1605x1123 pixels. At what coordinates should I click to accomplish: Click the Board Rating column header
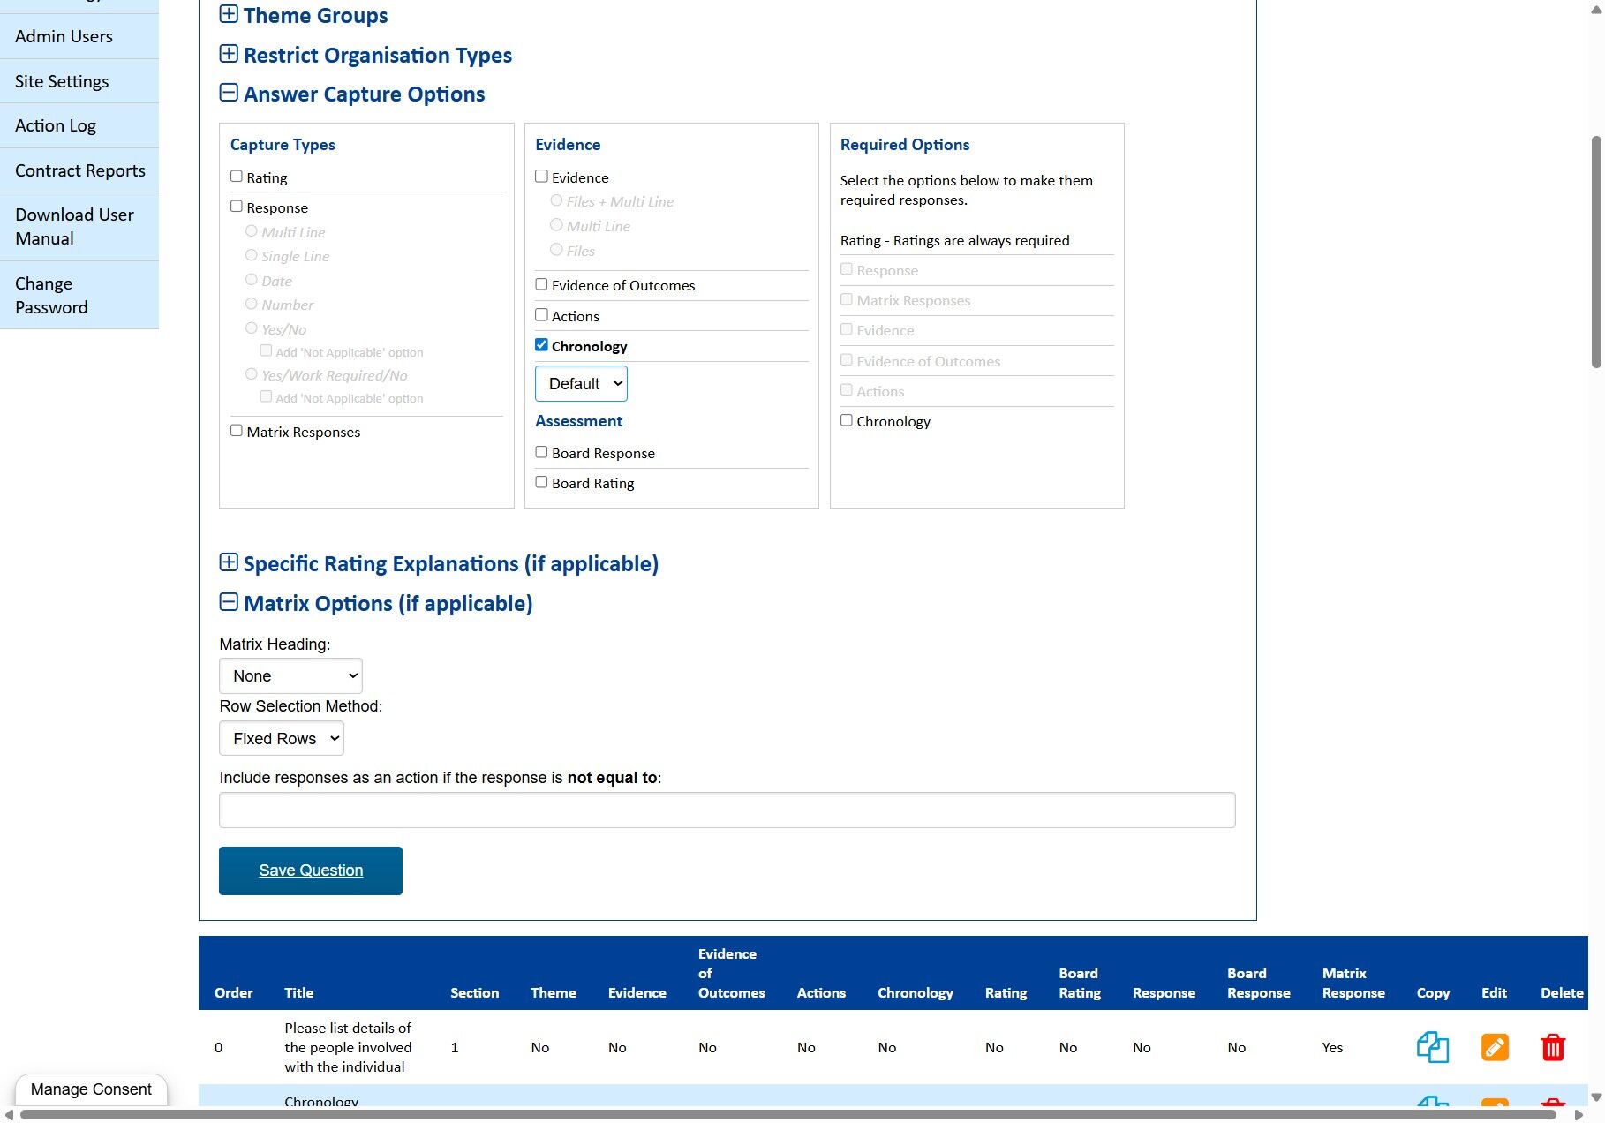1080,984
